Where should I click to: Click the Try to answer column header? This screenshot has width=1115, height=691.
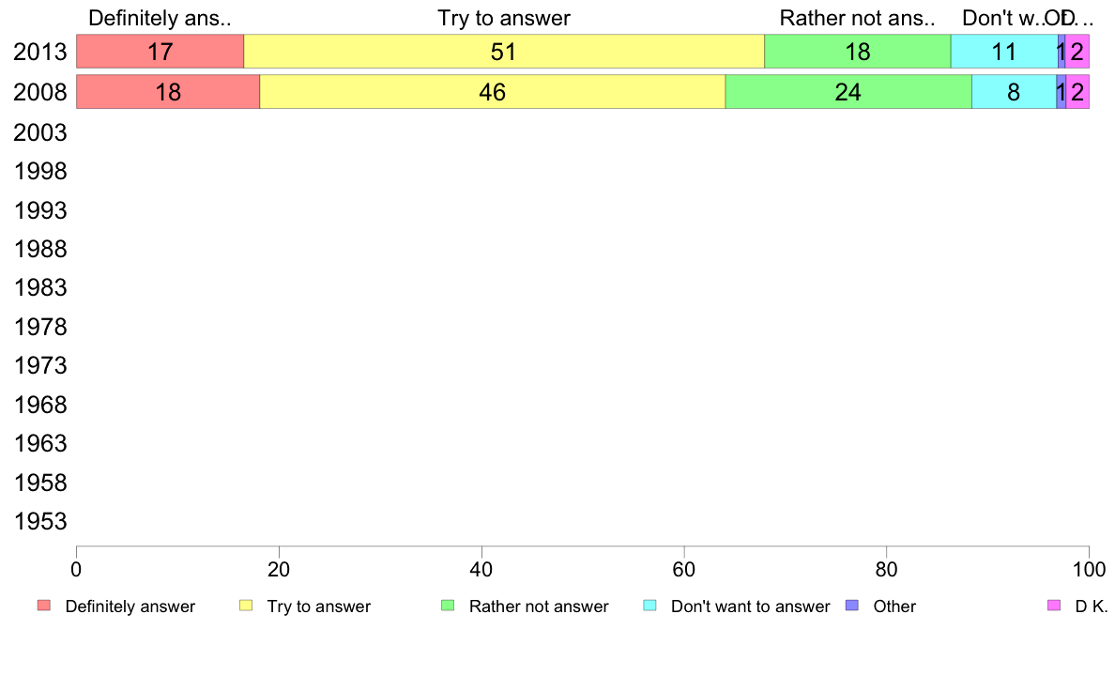point(503,18)
